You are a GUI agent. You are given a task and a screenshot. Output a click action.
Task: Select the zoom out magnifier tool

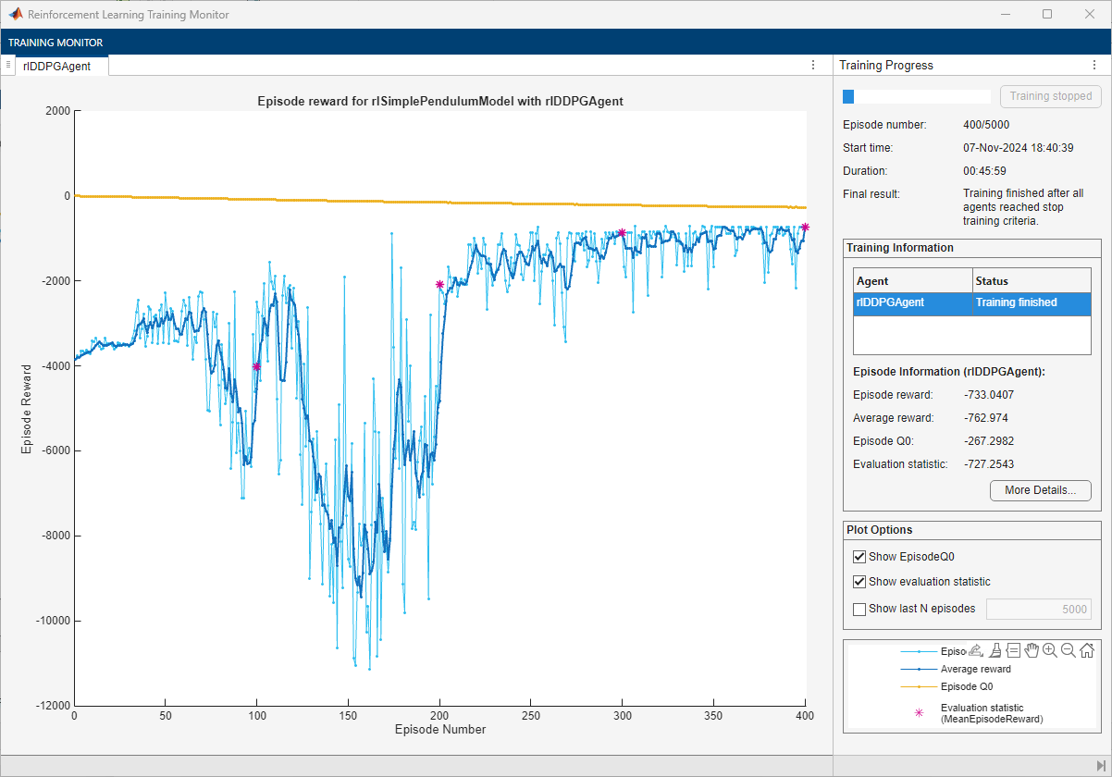pos(1069,650)
